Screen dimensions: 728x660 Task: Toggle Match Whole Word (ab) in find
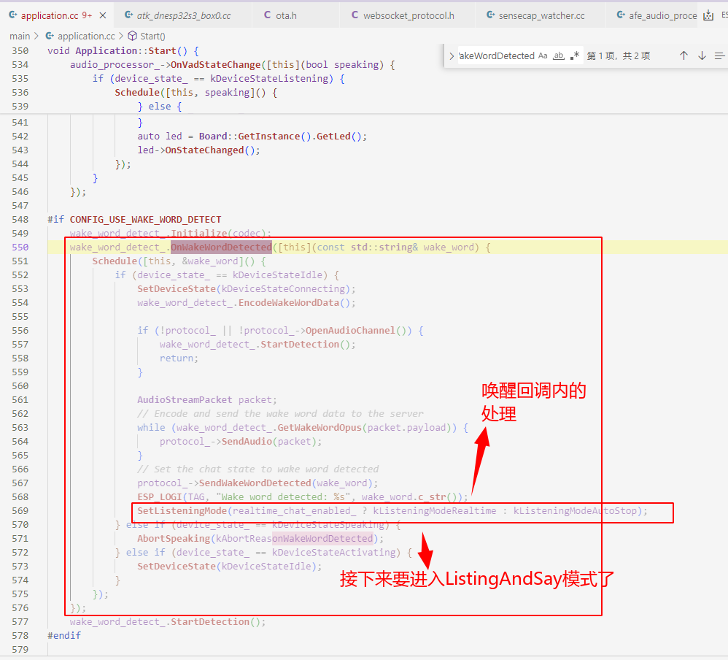(x=559, y=56)
